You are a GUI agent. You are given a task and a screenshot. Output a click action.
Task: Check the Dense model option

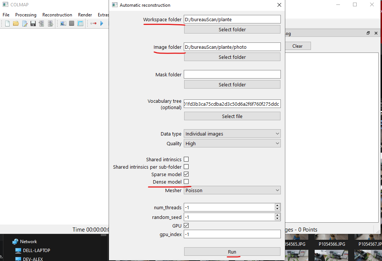click(x=186, y=182)
